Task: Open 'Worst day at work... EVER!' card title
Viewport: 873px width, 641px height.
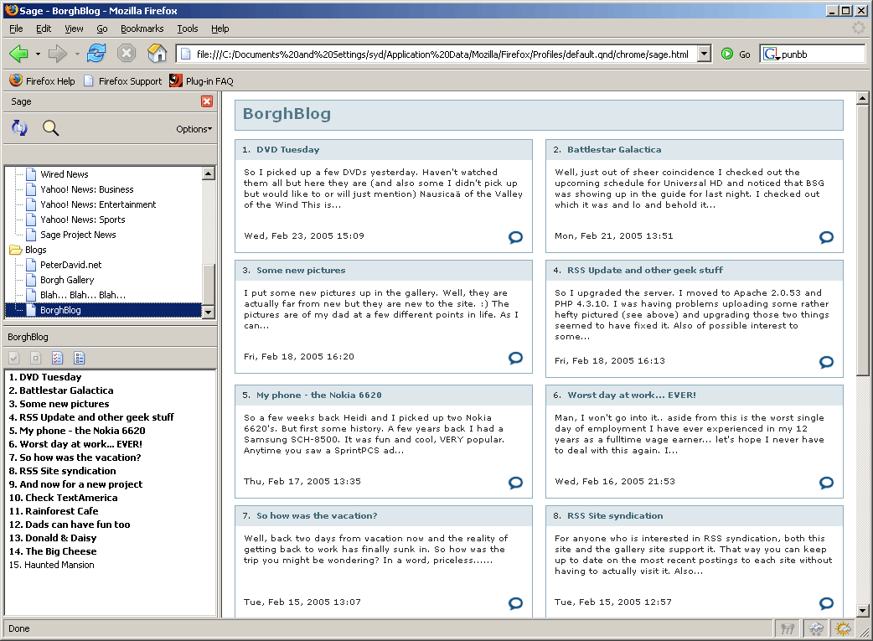Action: tap(632, 395)
